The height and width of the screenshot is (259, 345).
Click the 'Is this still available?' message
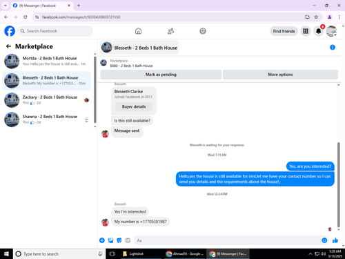132,121
